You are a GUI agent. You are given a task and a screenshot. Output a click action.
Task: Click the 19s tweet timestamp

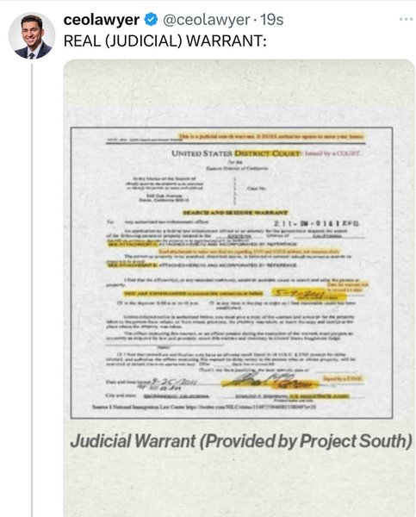(272, 20)
